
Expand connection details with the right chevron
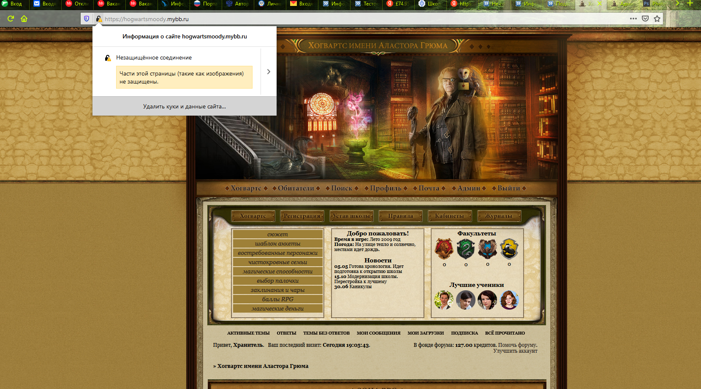pos(269,72)
